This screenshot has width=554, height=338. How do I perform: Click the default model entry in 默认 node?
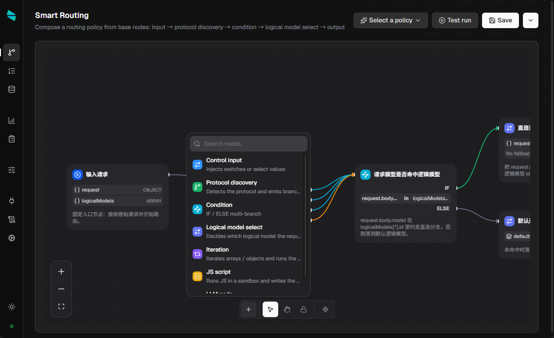coord(518,237)
